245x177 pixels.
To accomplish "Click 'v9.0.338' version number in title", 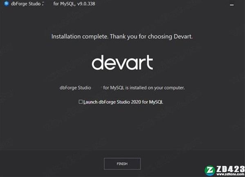I will tap(86, 4).
